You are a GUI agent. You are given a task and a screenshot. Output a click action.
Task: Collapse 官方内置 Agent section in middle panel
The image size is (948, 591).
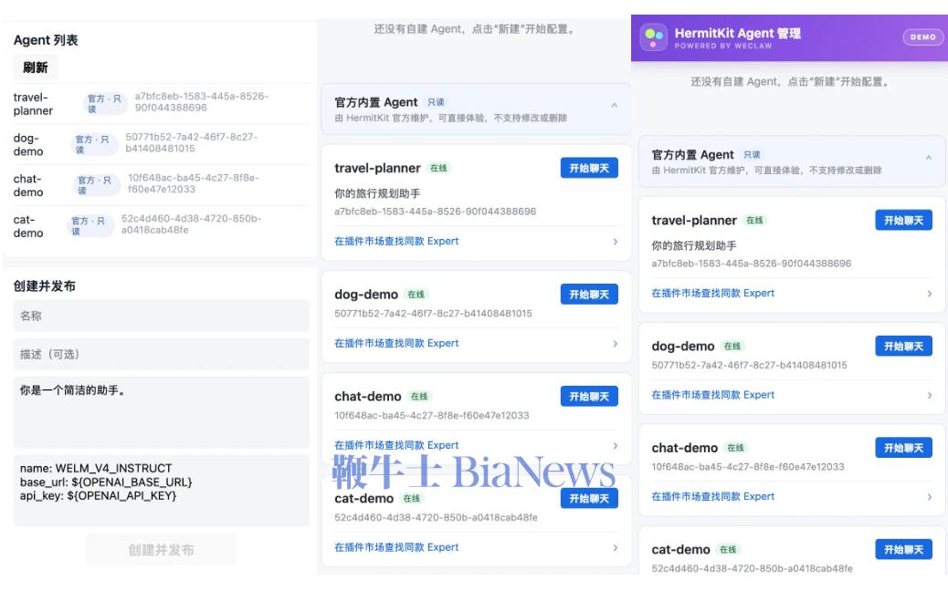tap(615, 105)
